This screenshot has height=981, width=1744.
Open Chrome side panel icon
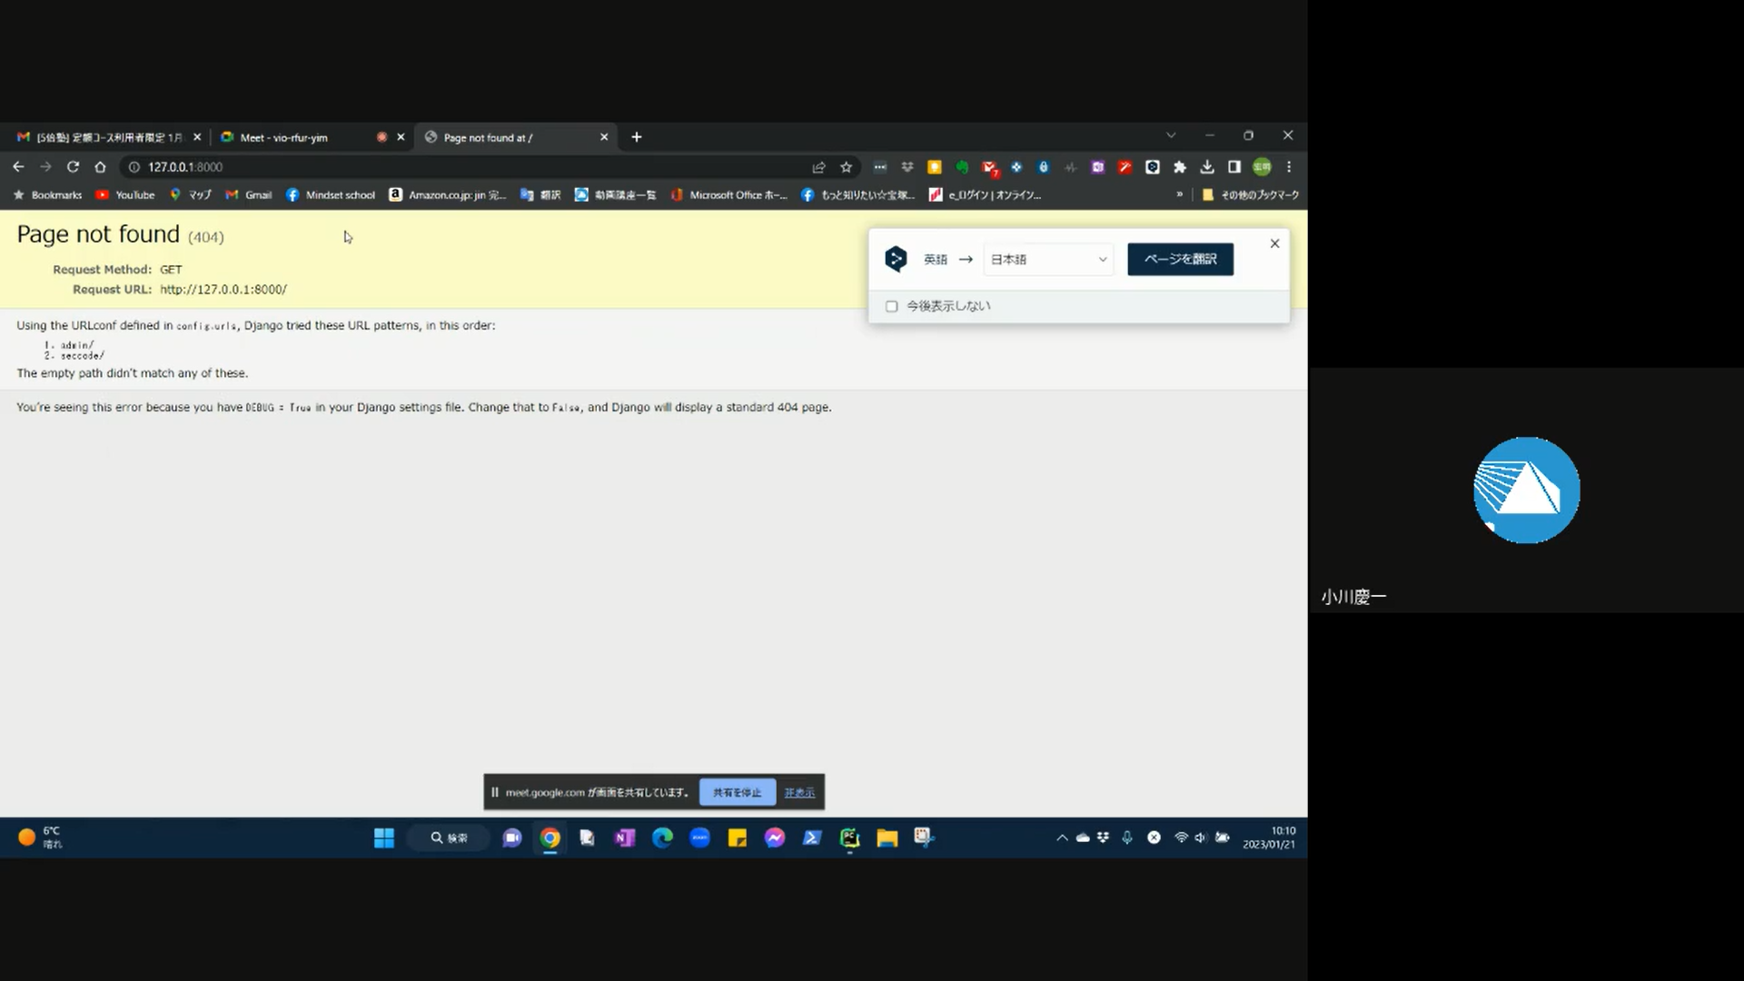(x=1234, y=167)
